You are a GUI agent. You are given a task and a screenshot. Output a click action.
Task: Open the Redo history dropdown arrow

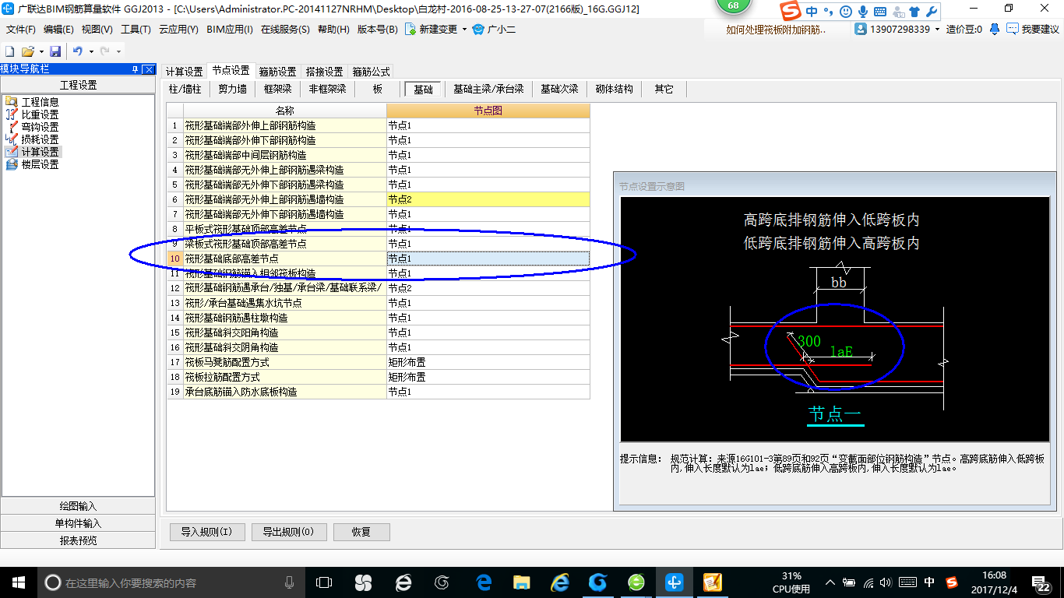coord(118,51)
